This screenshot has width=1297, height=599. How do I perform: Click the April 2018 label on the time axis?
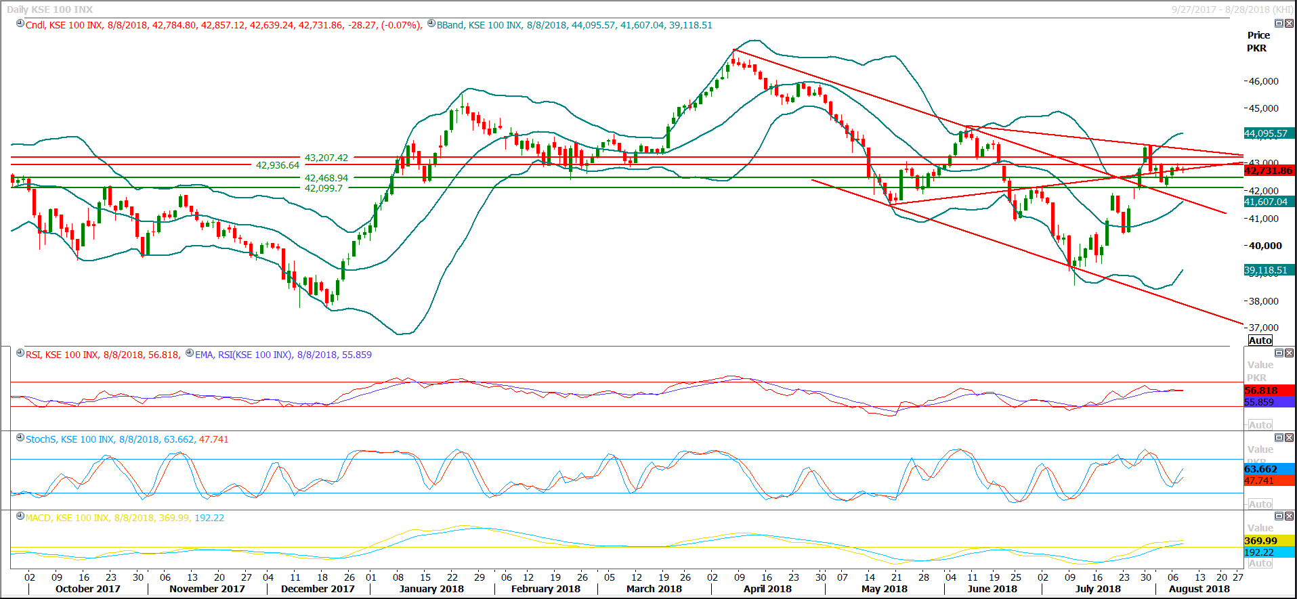(x=767, y=589)
